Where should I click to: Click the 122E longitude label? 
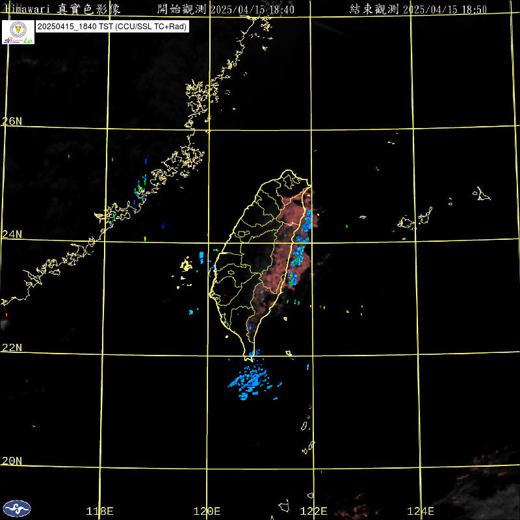coord(314,511)
